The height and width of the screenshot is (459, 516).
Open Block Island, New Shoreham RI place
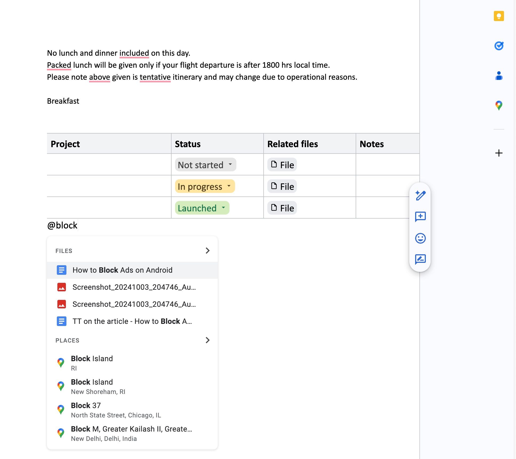(132, 386)
